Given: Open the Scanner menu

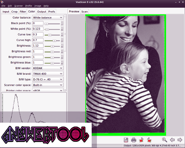Looking at the screenshot, I should [x=19, y=6].
